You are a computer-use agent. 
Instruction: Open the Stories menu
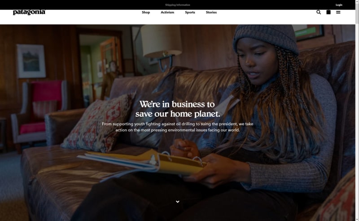coord(211,13)
